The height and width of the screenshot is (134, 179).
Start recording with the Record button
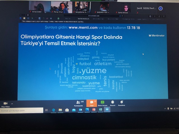(112, 103)
